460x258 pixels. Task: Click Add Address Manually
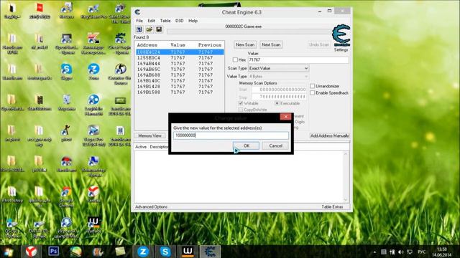[329, 135]
